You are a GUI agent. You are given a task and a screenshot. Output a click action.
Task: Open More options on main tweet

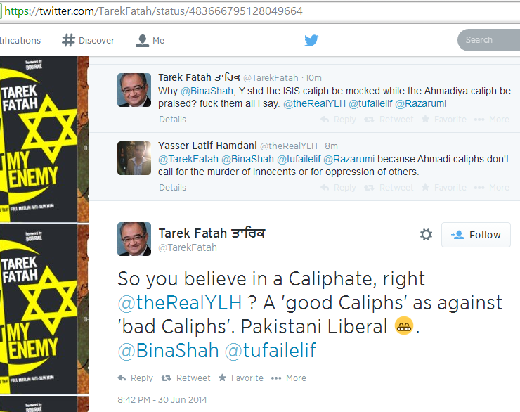pos(289,378)
